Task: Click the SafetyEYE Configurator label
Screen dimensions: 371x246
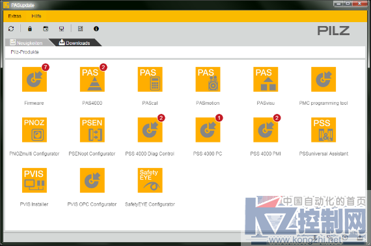Action: pyautogui.click(x=150, y=204)
